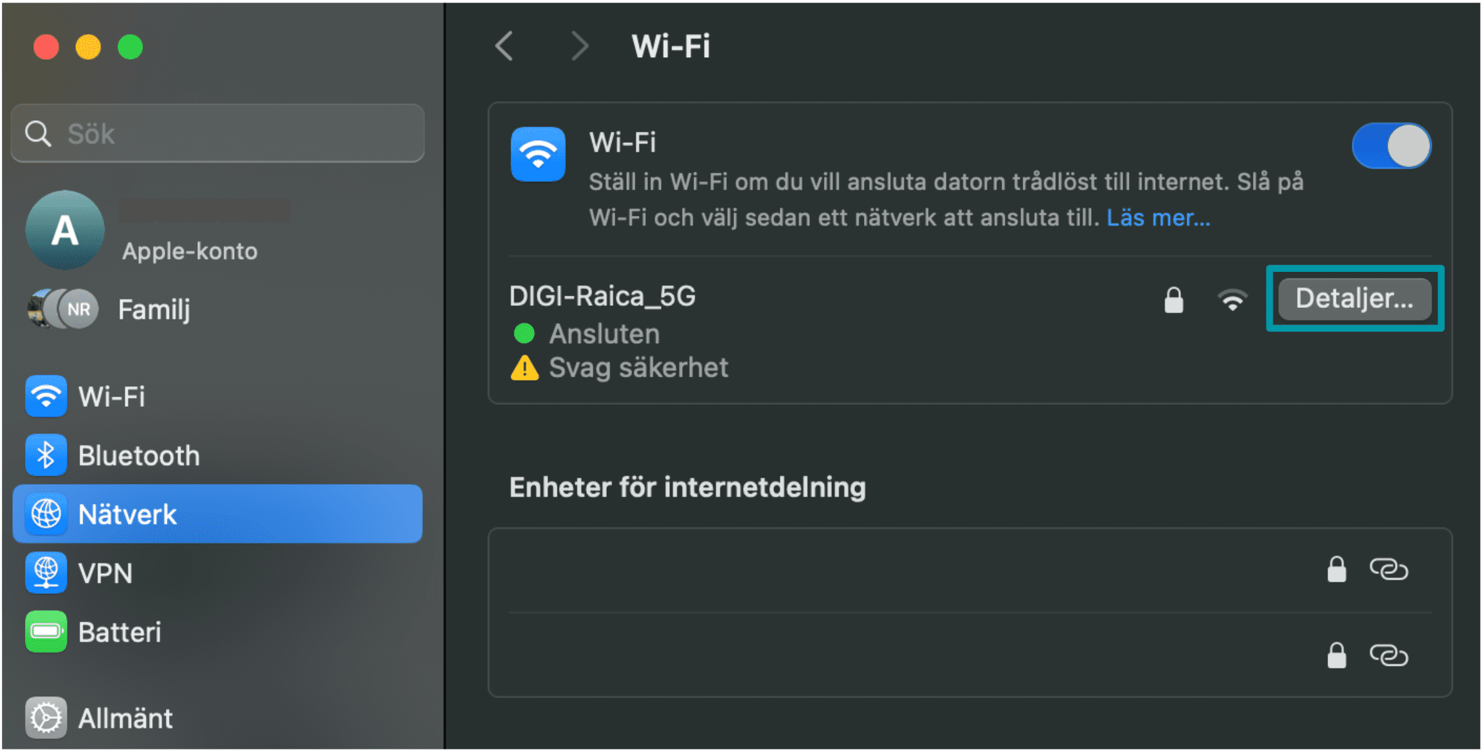Click the second hotspot link icon

coord(1389,655)
